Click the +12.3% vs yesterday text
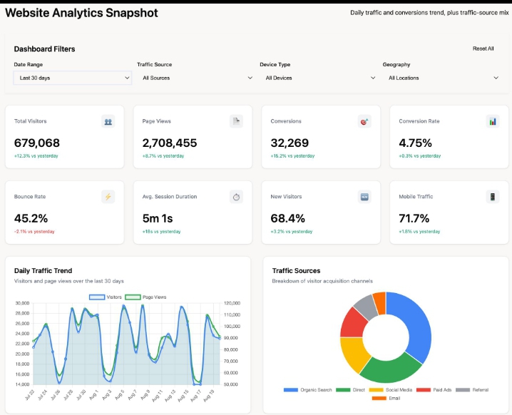The image size is (512, 415). (36, 156)
